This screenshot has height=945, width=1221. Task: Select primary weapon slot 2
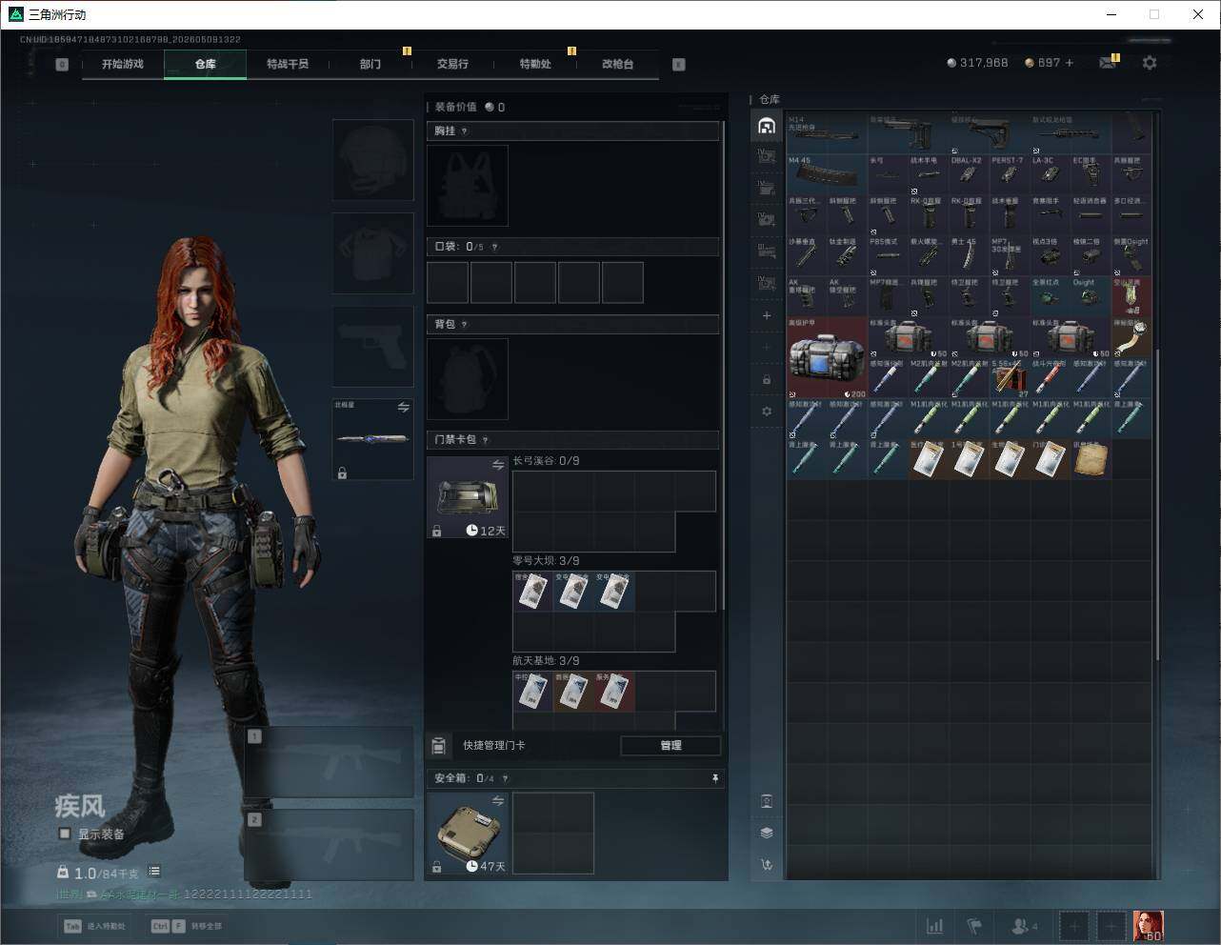coord(330,845)
